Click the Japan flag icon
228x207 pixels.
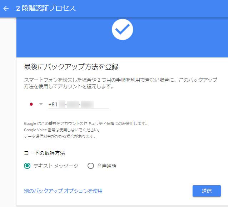click(31, 104)
